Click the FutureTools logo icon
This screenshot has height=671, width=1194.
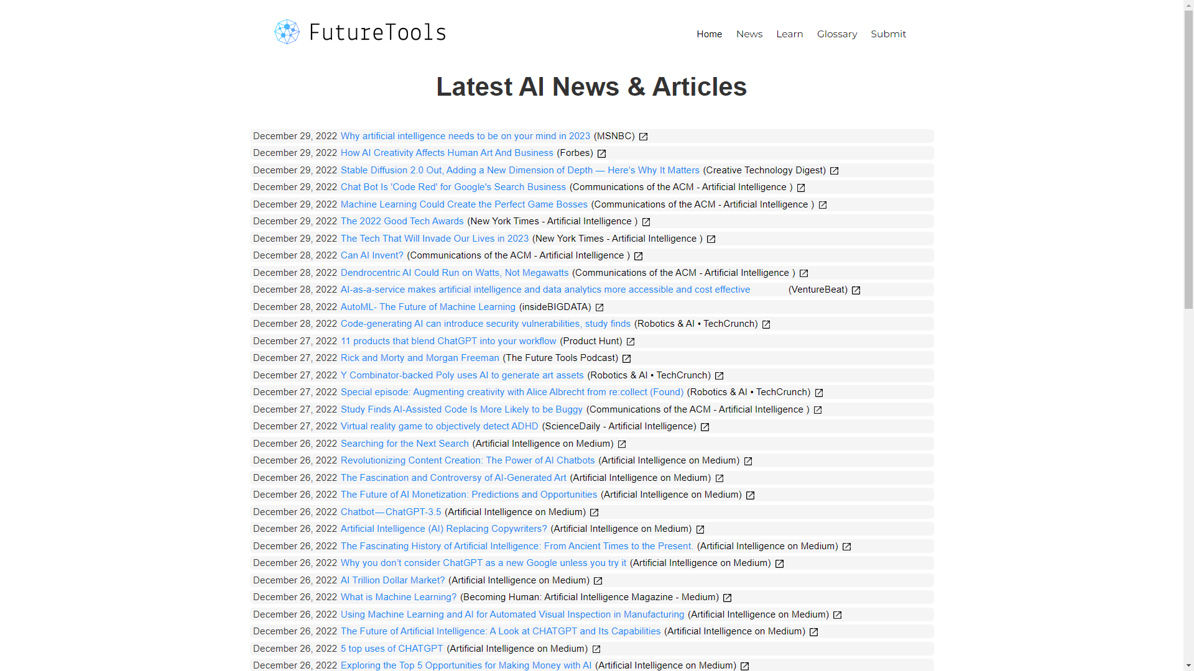(x=287, y=32)
